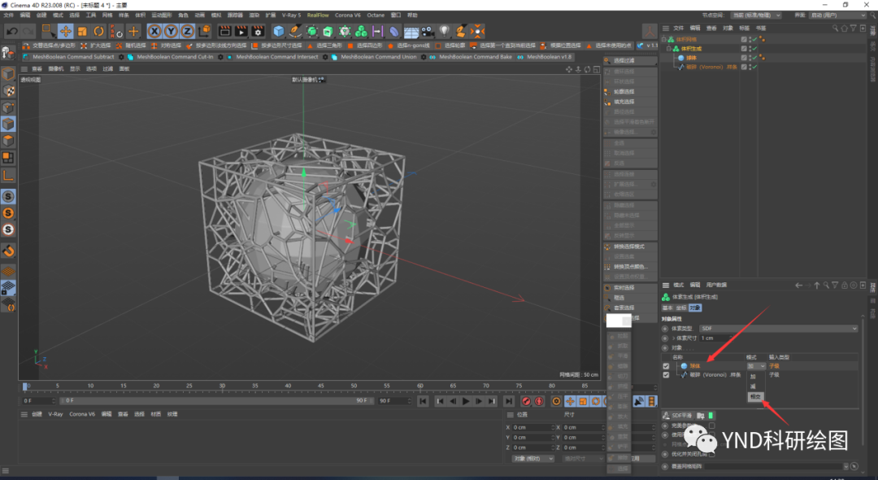Add a Cube primitive object
The image size is (878, 480).
click(x=278, y=32)
